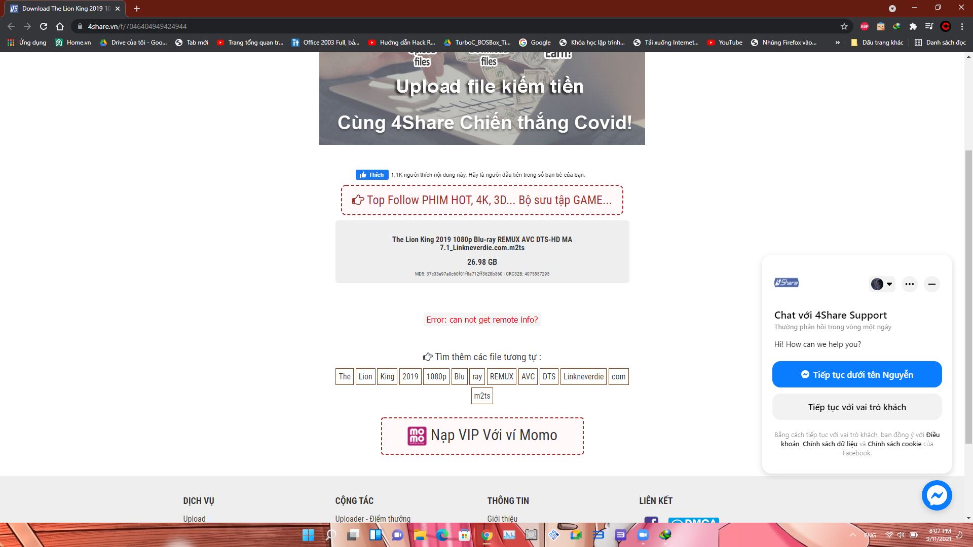Image resolution: width=973 pixels, height=547 pixels.
Task: Open a new browser tab
Action: pyautogui.click(x=137, y=9)
